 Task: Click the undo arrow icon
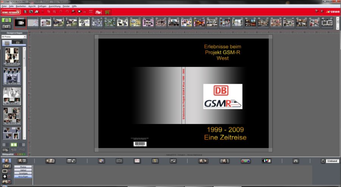tap(61, 12)
